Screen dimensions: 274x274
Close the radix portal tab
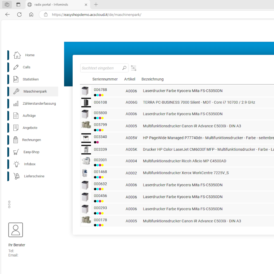pyautogui.click(x=86, y=5)
